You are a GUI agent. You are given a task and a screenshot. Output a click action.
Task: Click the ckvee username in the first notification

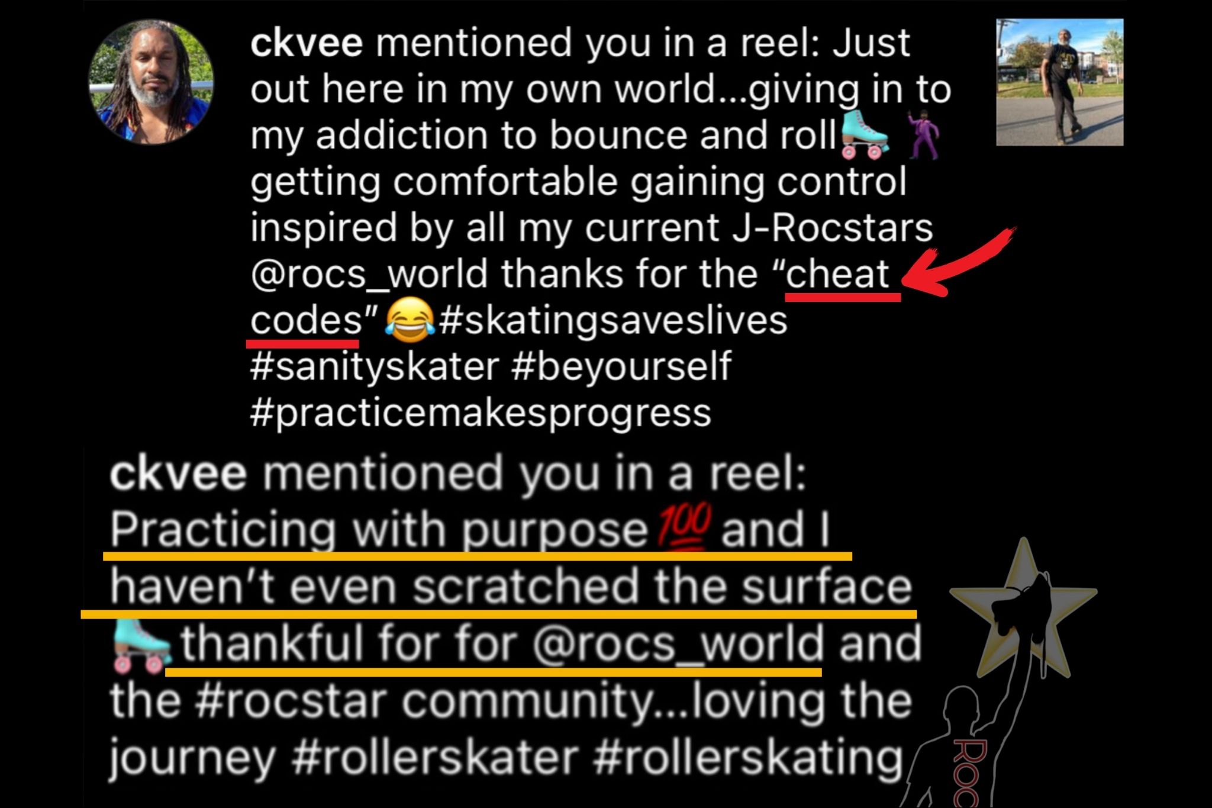[307, 43]
